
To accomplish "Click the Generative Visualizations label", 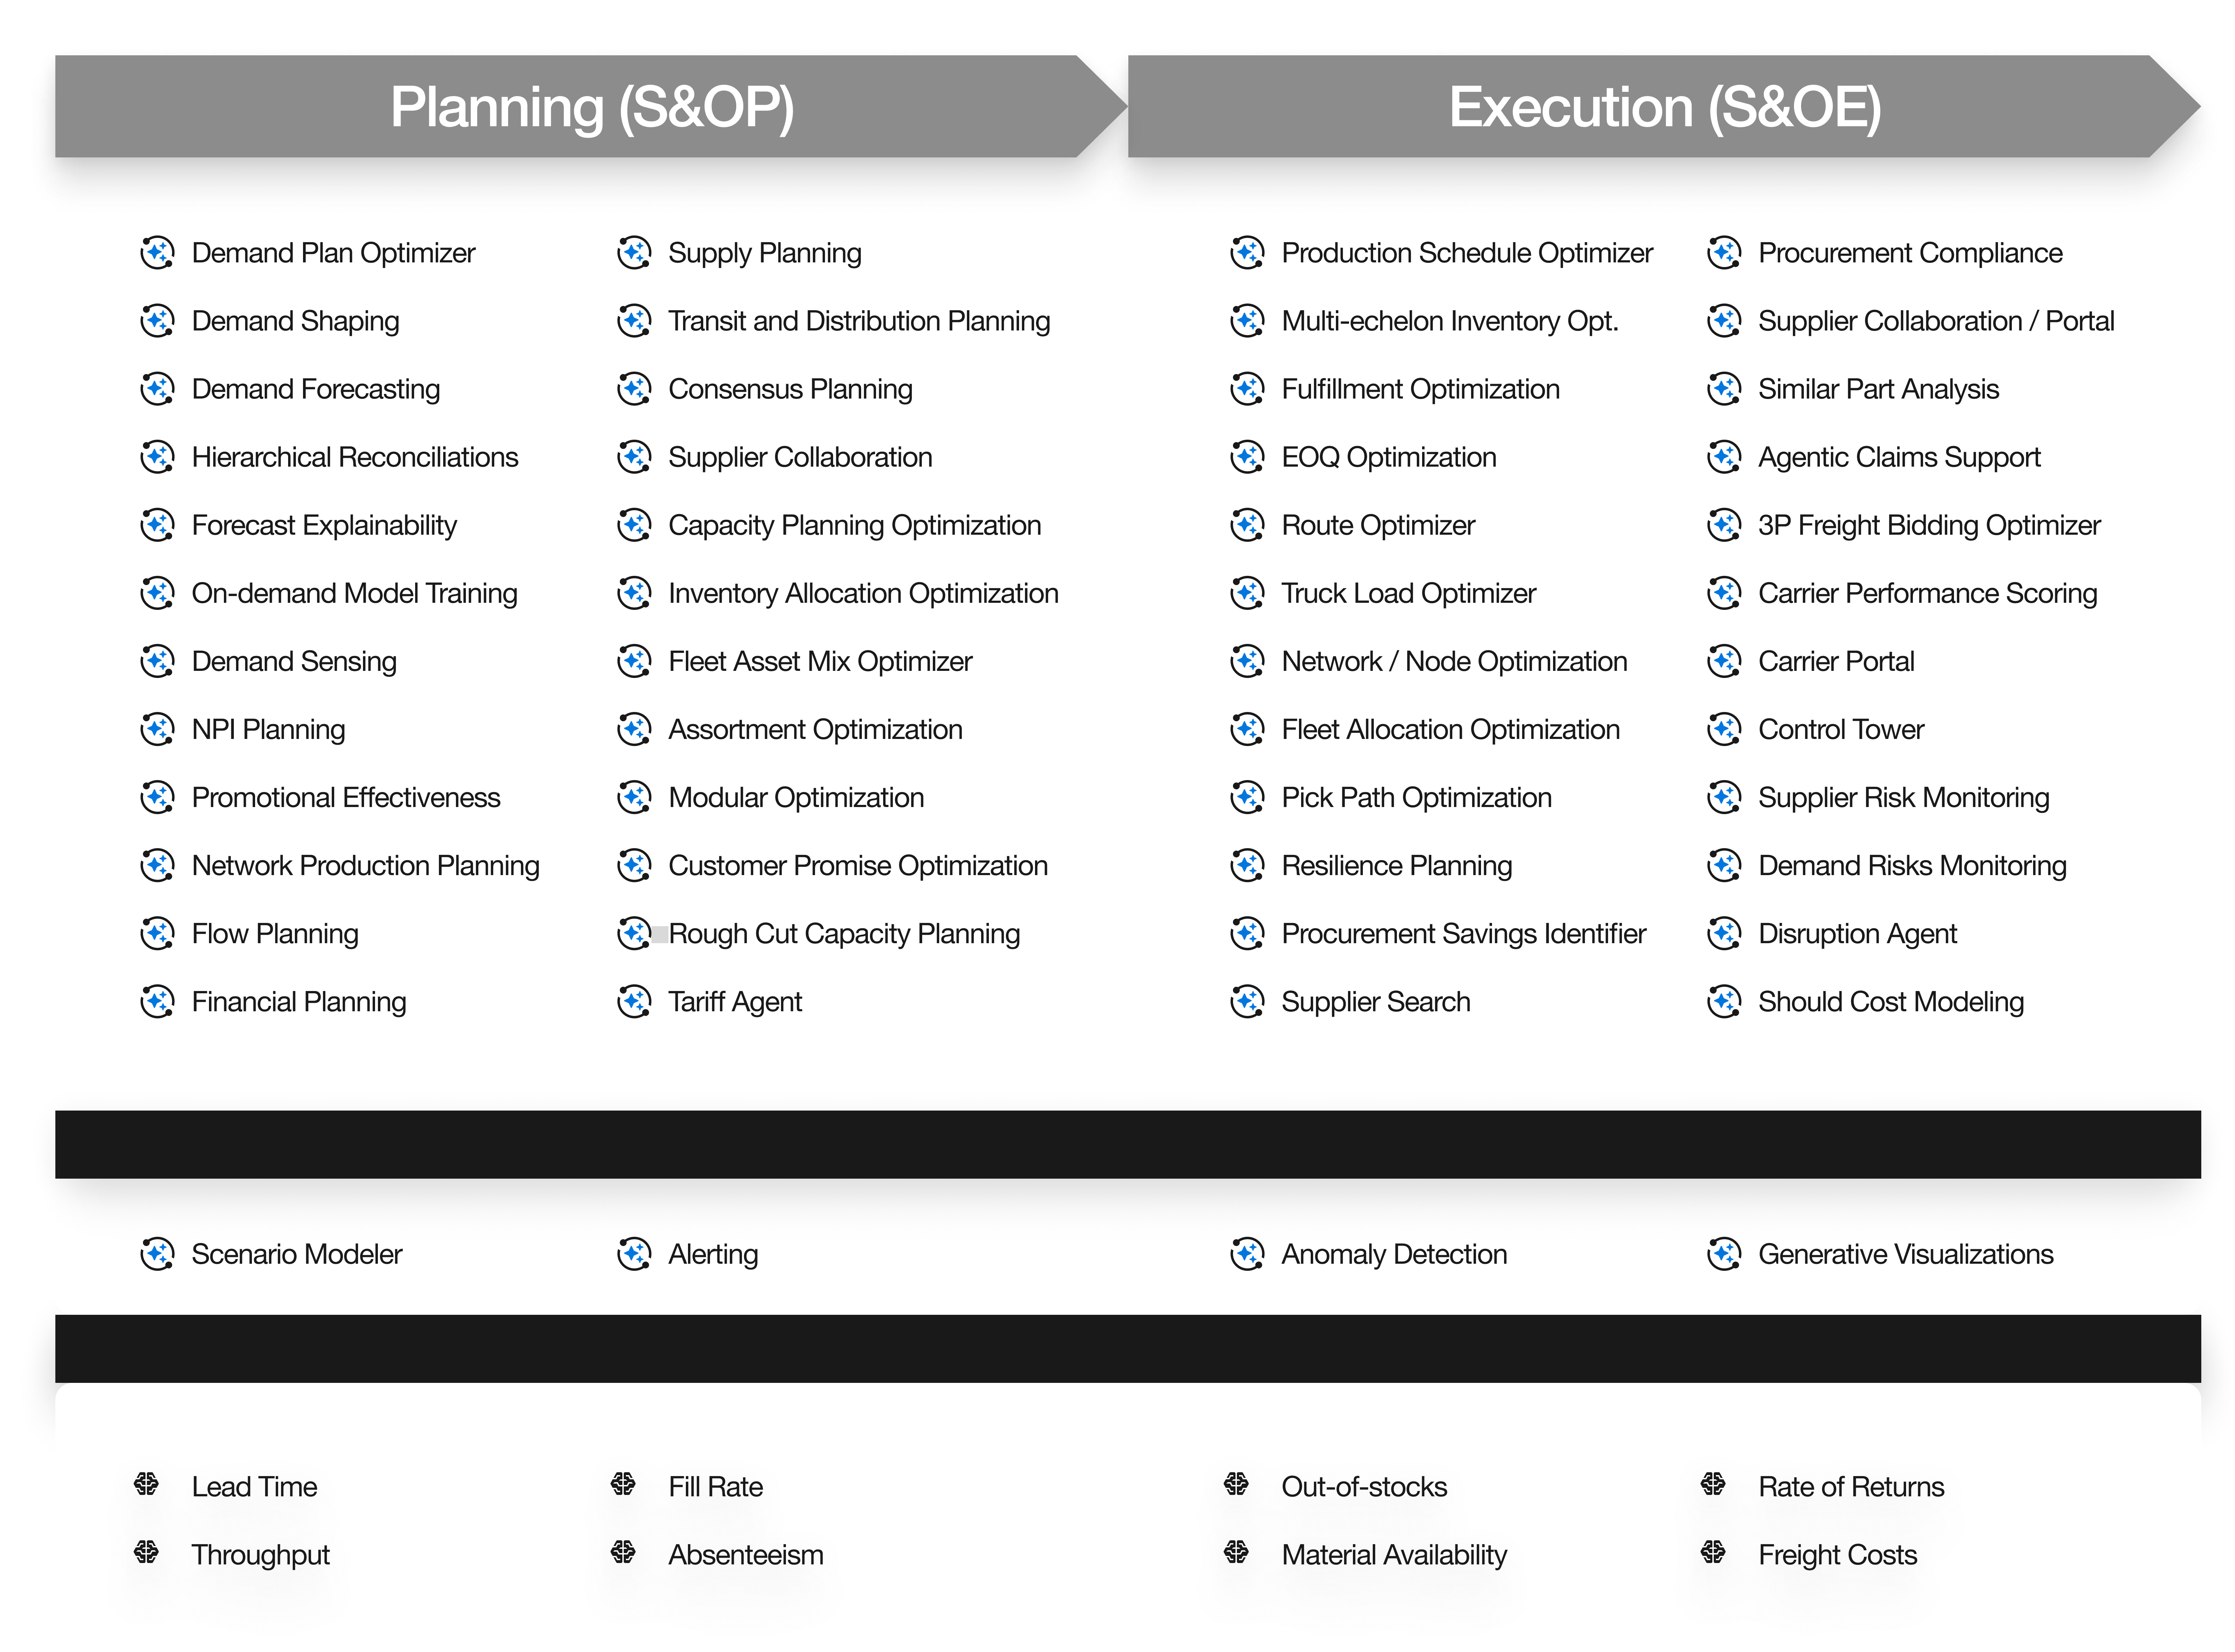I will [1905, 1254].
